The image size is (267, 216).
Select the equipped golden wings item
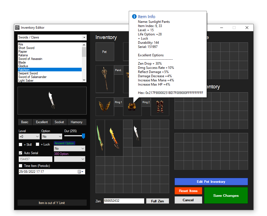click(x=105, y=106)
